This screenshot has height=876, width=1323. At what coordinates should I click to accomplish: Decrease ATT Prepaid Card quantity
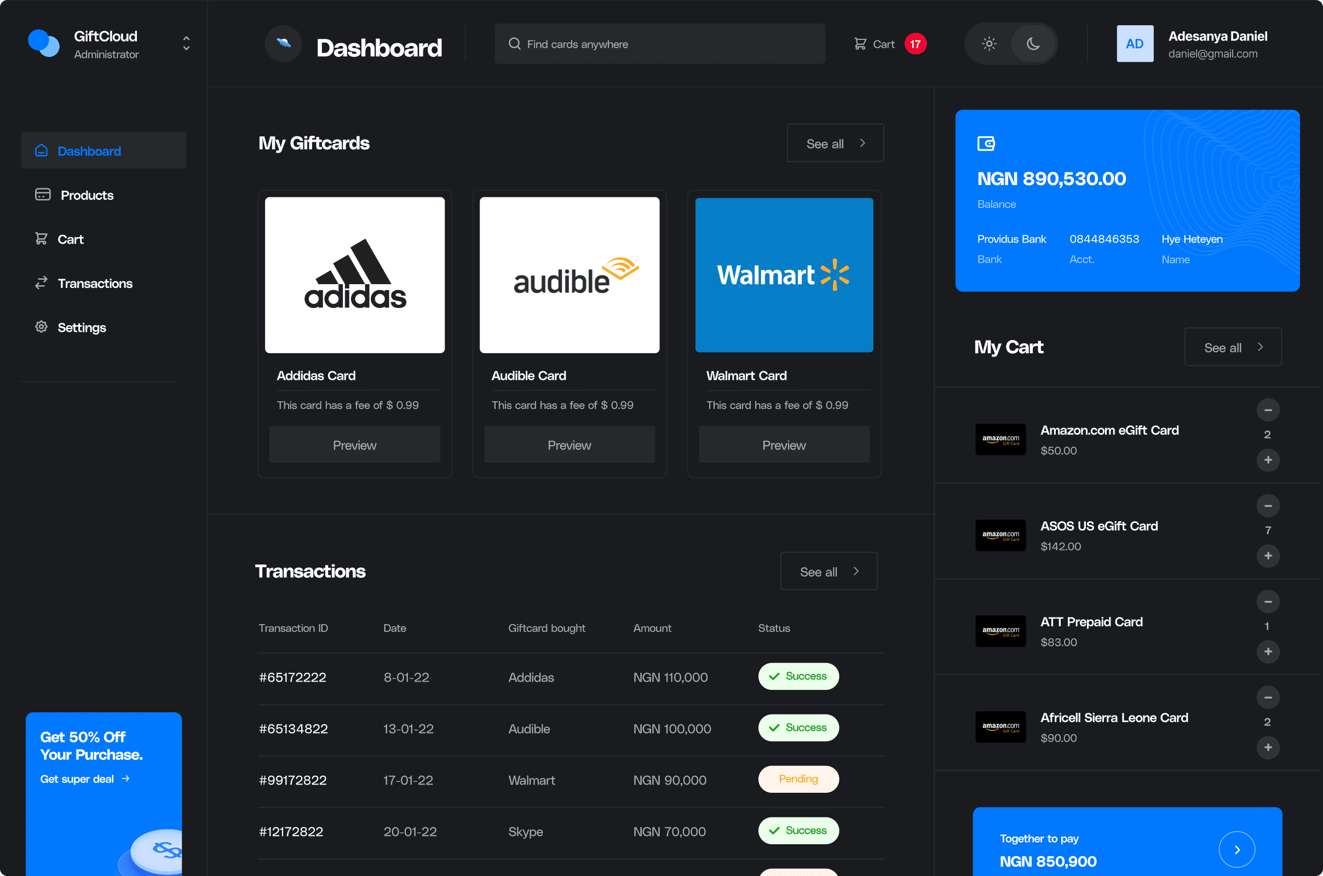click(x=1268, y=602)
